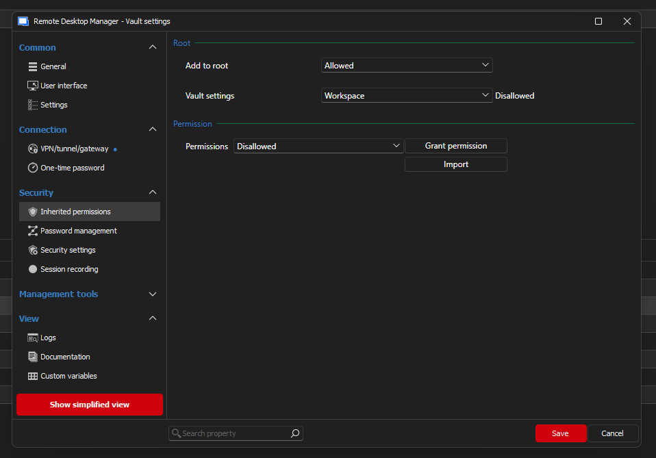Screen dimensions: 656x458
Task: Click the Logs icon in View section
Action: (x=33, y=338)
